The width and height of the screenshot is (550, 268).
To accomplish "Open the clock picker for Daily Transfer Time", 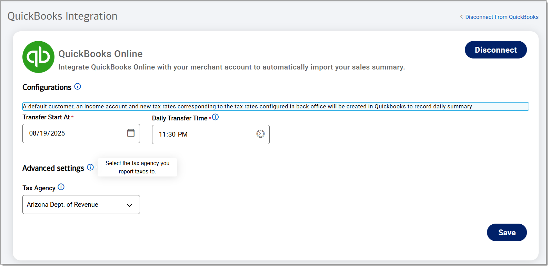I will tap(260, 134).
